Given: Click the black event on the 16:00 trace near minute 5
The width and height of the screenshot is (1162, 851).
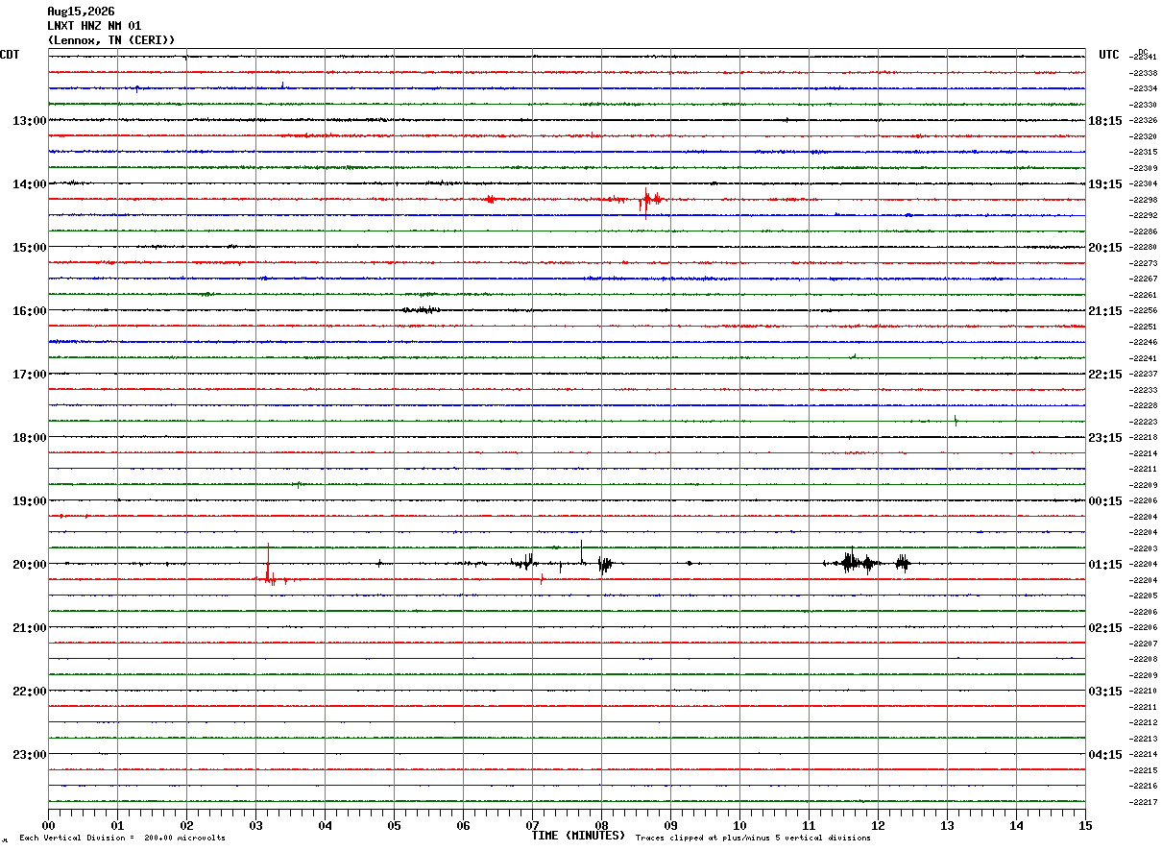Looking at the screenshot, I should click(x=421, y=309).
